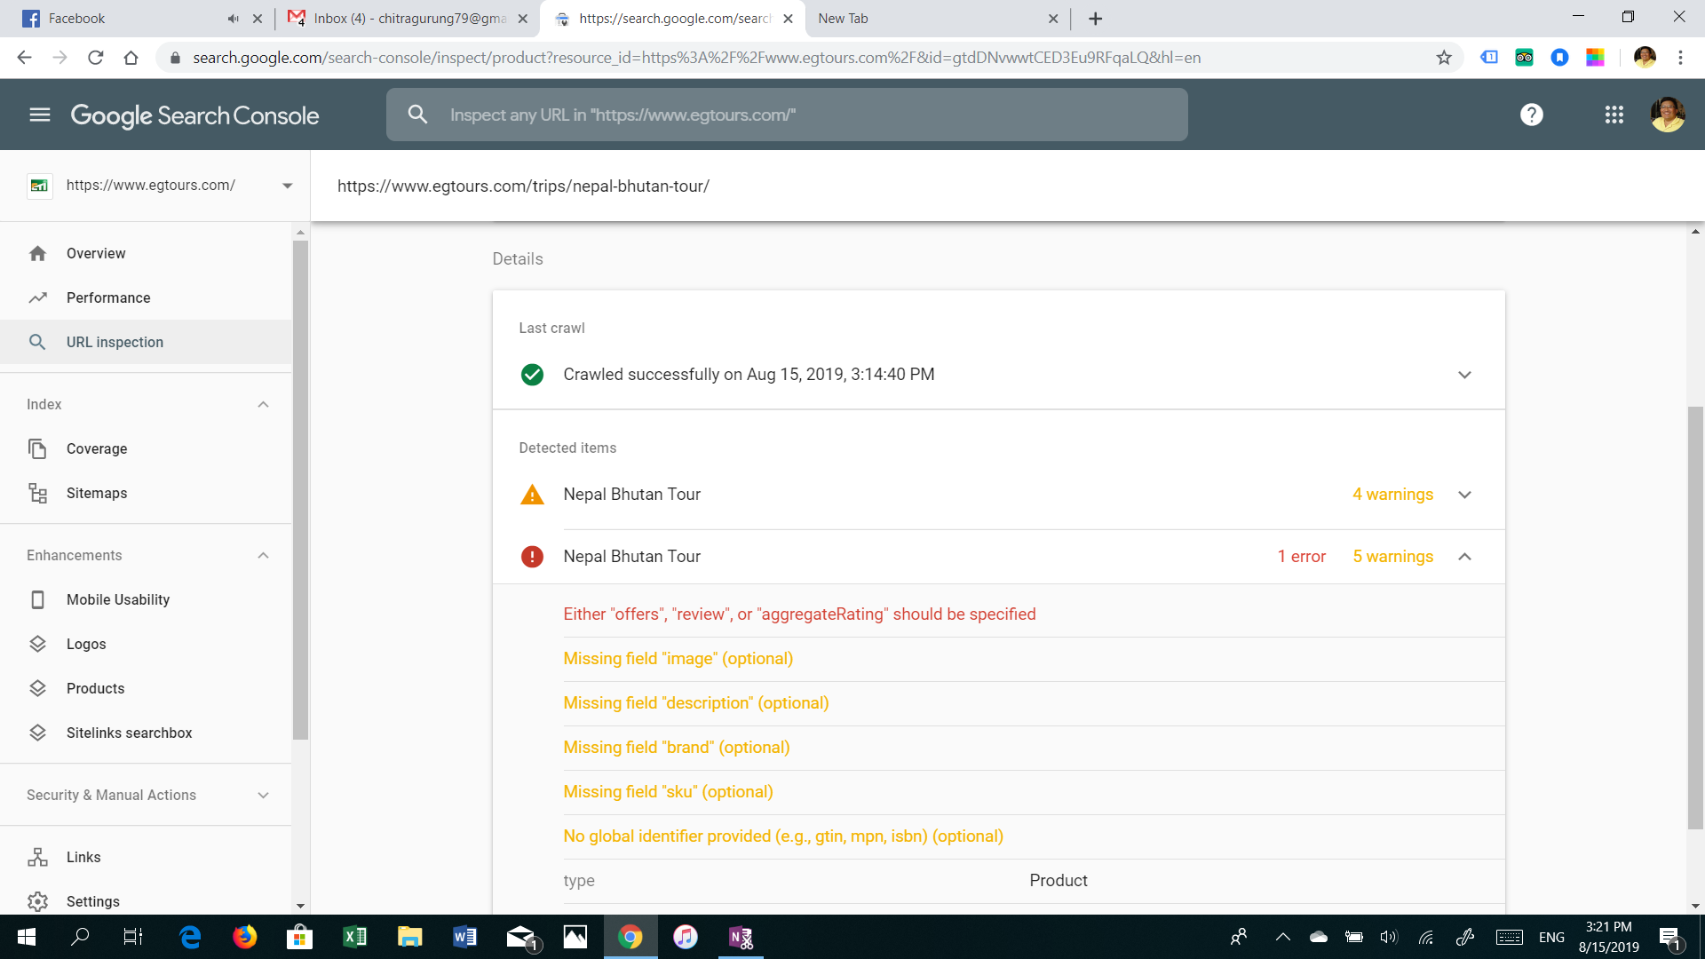1705x959 pixels.
Task: Go back to the previous page
Action: pyautogui.click(x=24, y=58)
